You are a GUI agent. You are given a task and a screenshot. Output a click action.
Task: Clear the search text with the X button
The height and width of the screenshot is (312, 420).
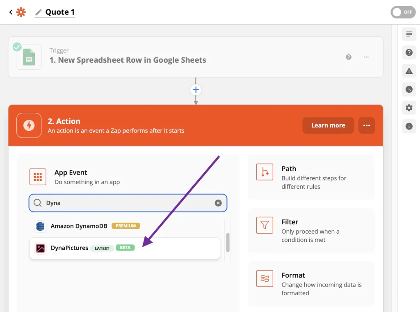click(x=218, y=203)
